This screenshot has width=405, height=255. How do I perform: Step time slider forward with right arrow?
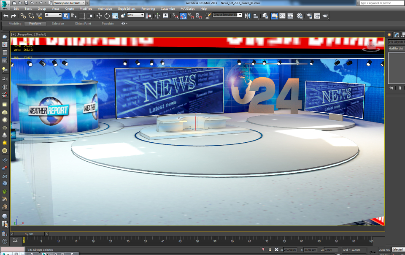coord(47,234)
